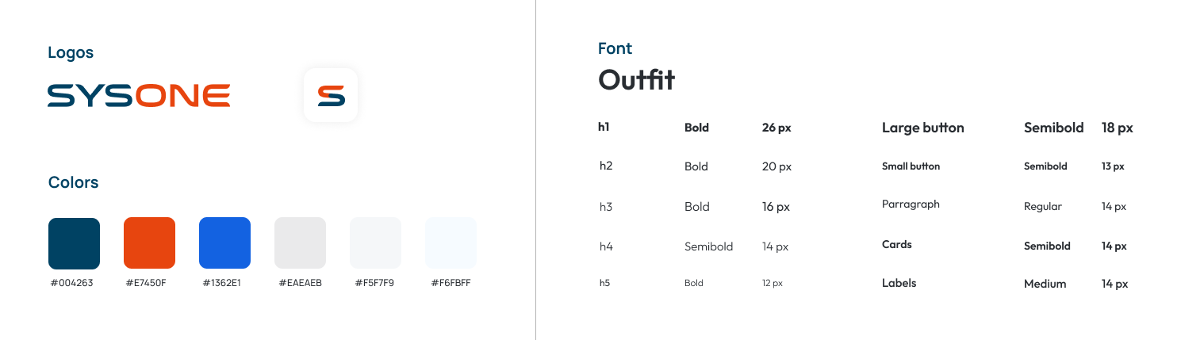Click the #E7450F hex code text
This screenshot has width=1204, height=340.
click(x=146, y=283)
